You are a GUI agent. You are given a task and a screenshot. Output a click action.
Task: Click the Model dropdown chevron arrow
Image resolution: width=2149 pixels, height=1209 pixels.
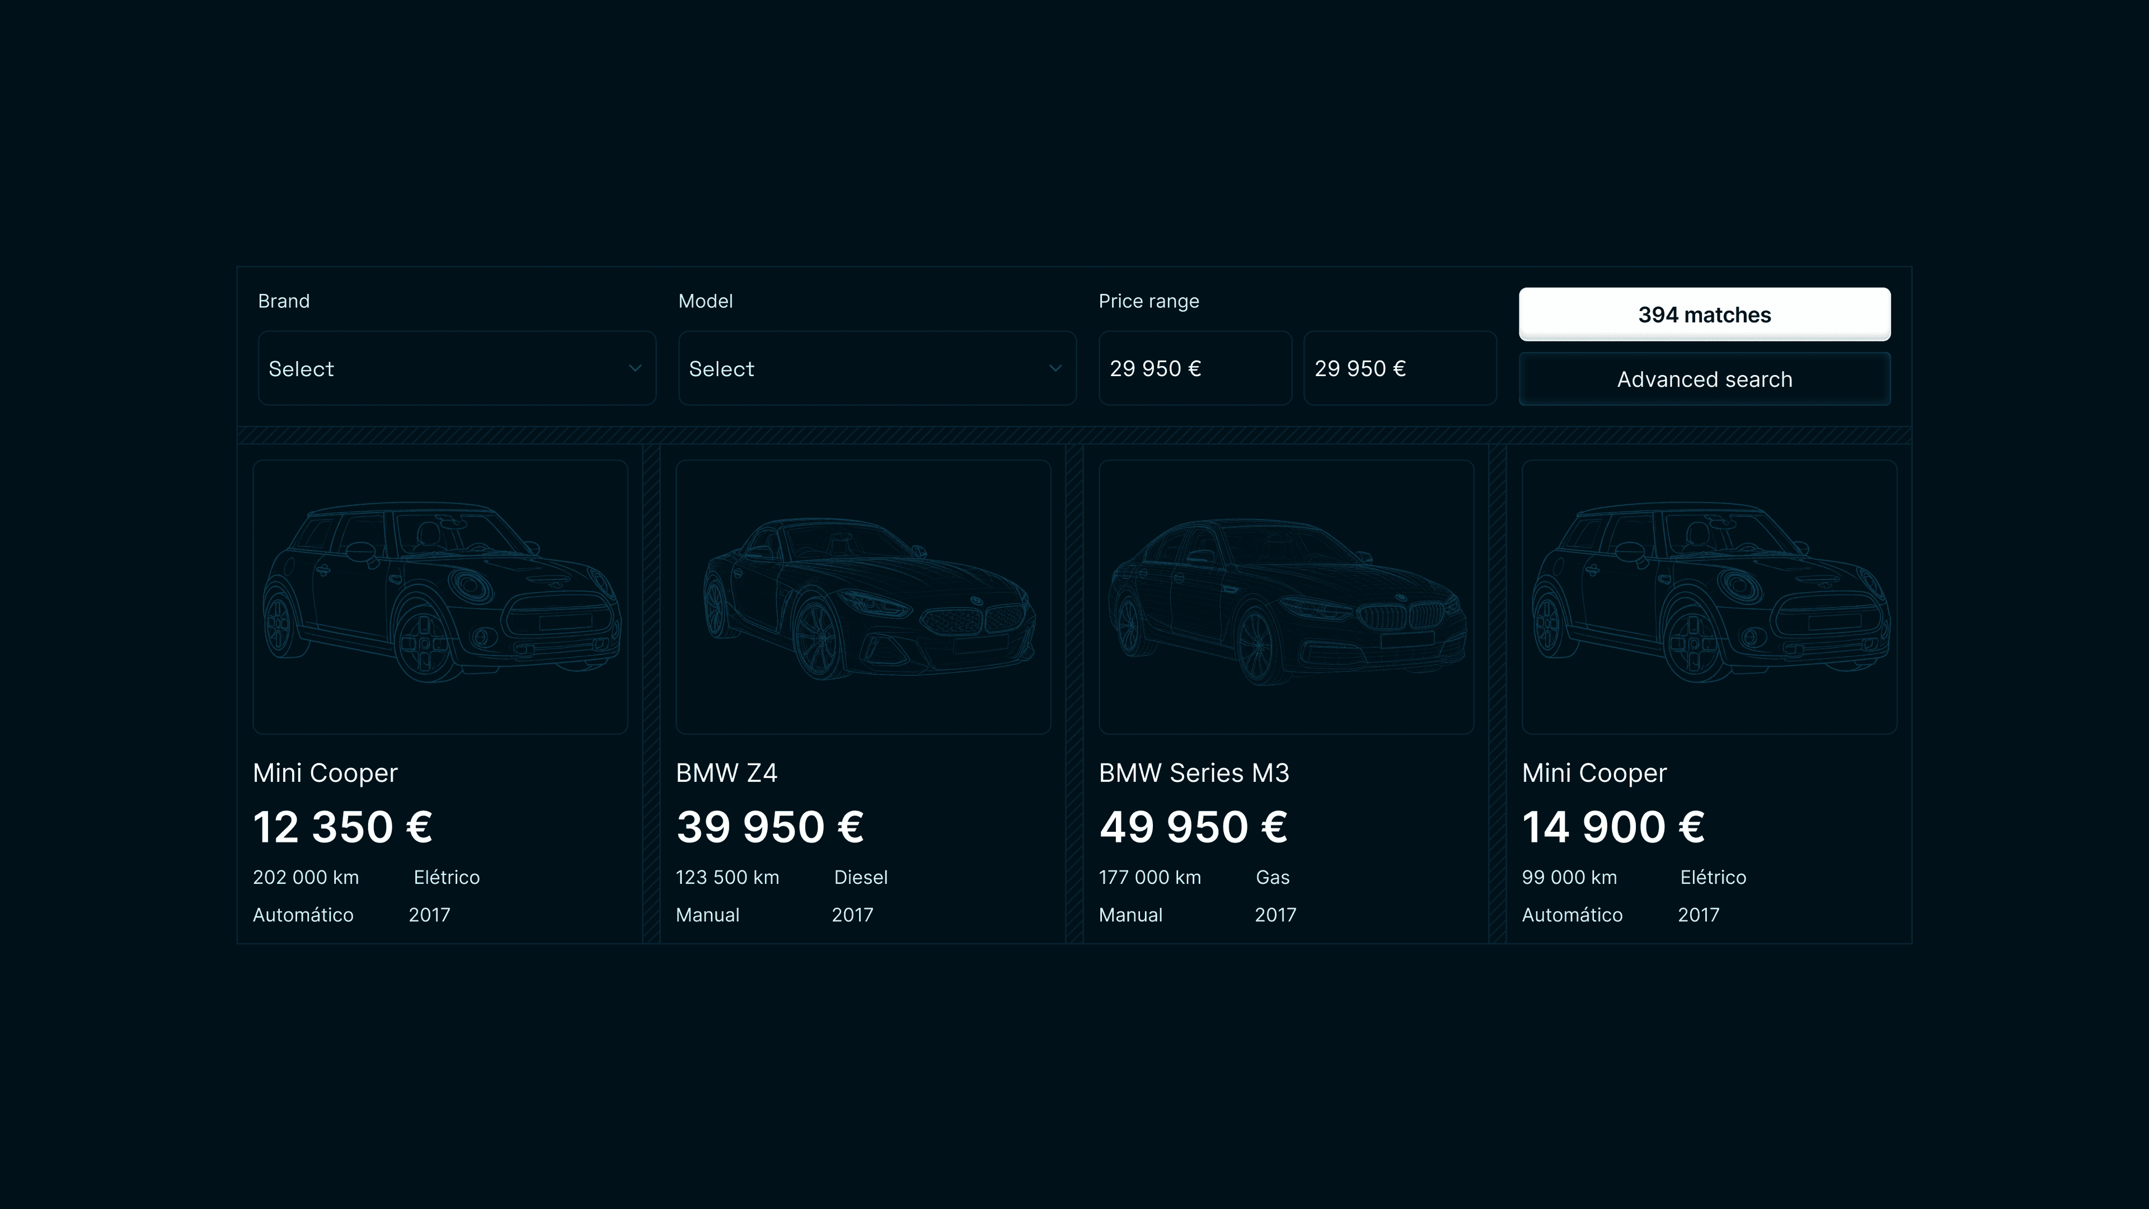[1055, 368]
